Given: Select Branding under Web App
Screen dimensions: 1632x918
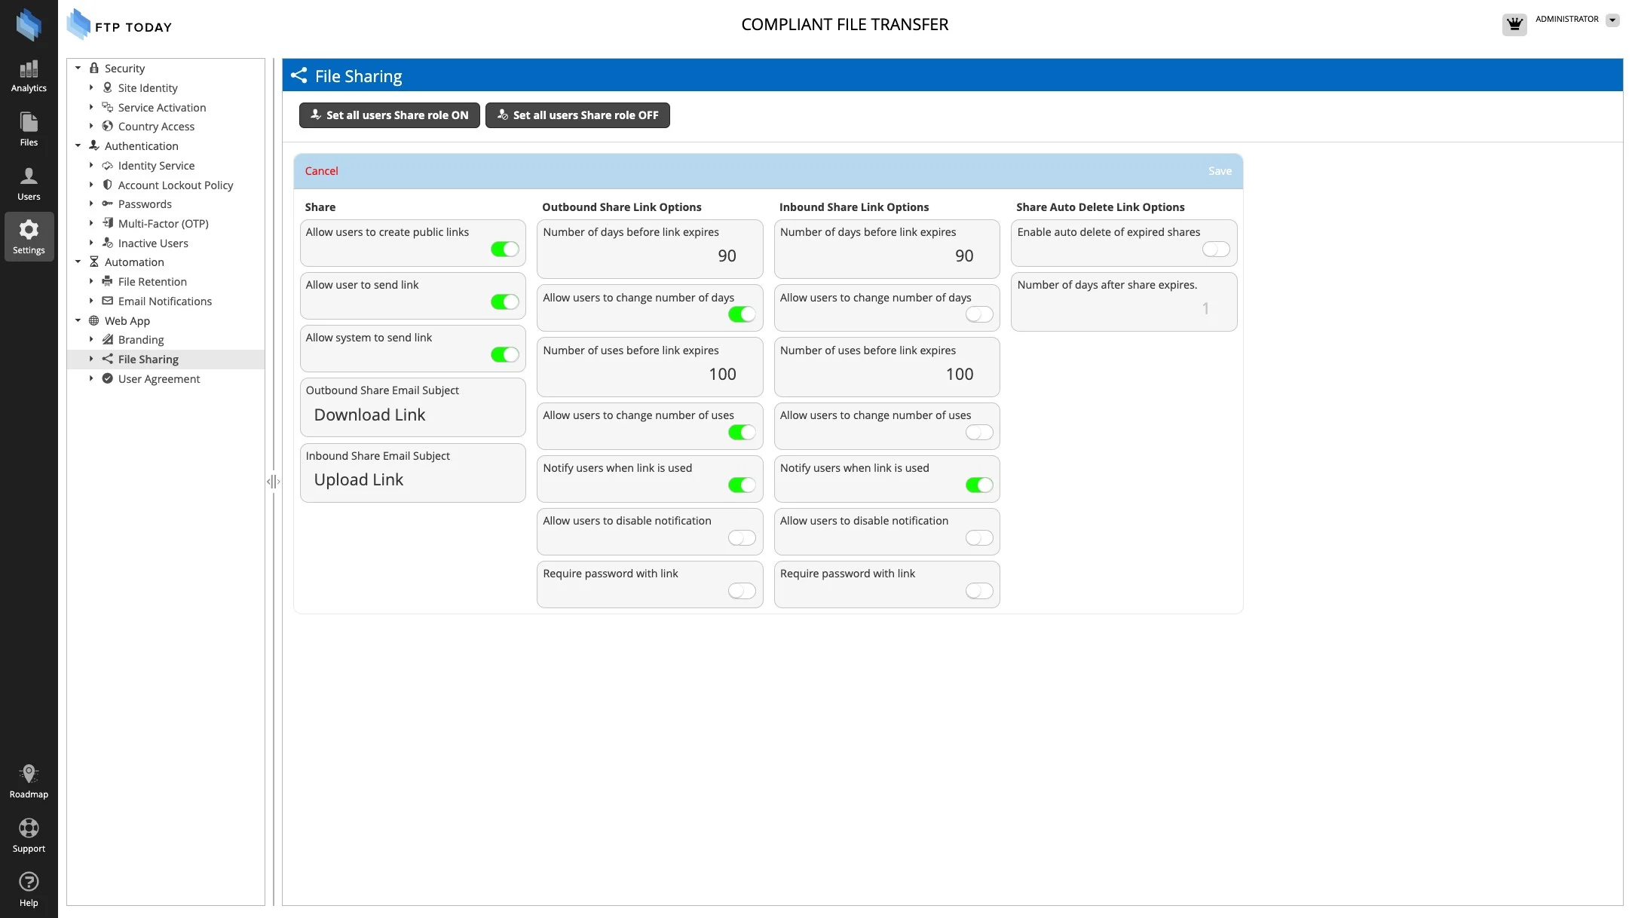Looking at the screenshot, I should click(x=140, y=340).
